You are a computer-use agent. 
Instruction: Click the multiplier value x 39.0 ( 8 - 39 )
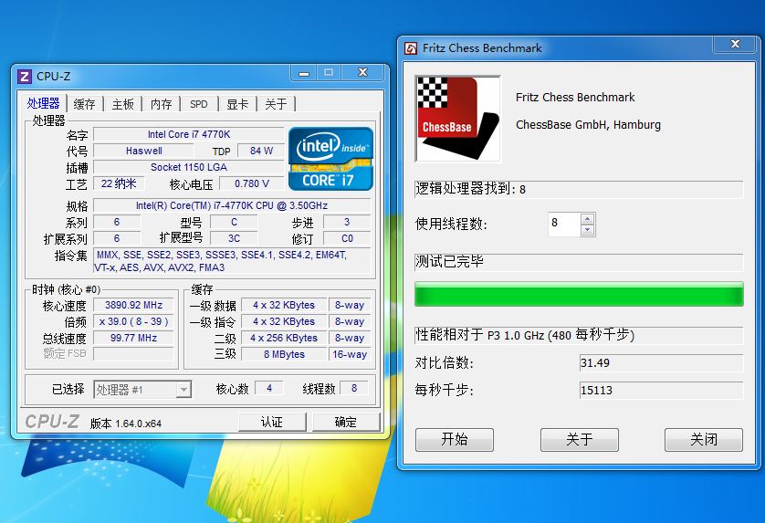[x=133, y=321]
